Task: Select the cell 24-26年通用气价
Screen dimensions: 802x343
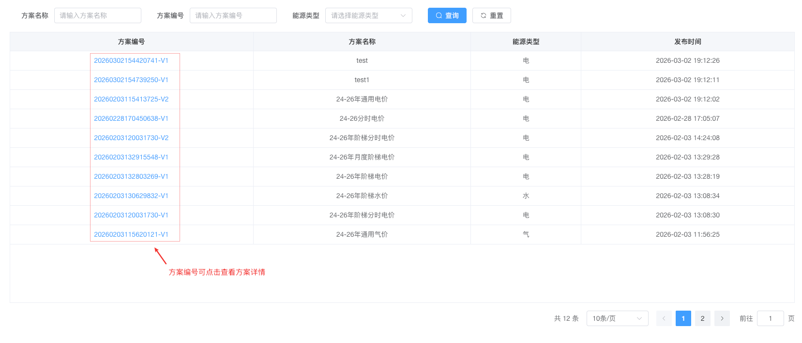Action: coord(362,234)
